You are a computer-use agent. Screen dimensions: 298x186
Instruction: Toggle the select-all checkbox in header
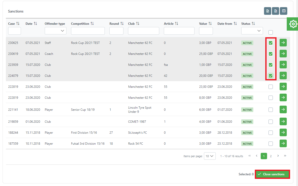point(271,32)
